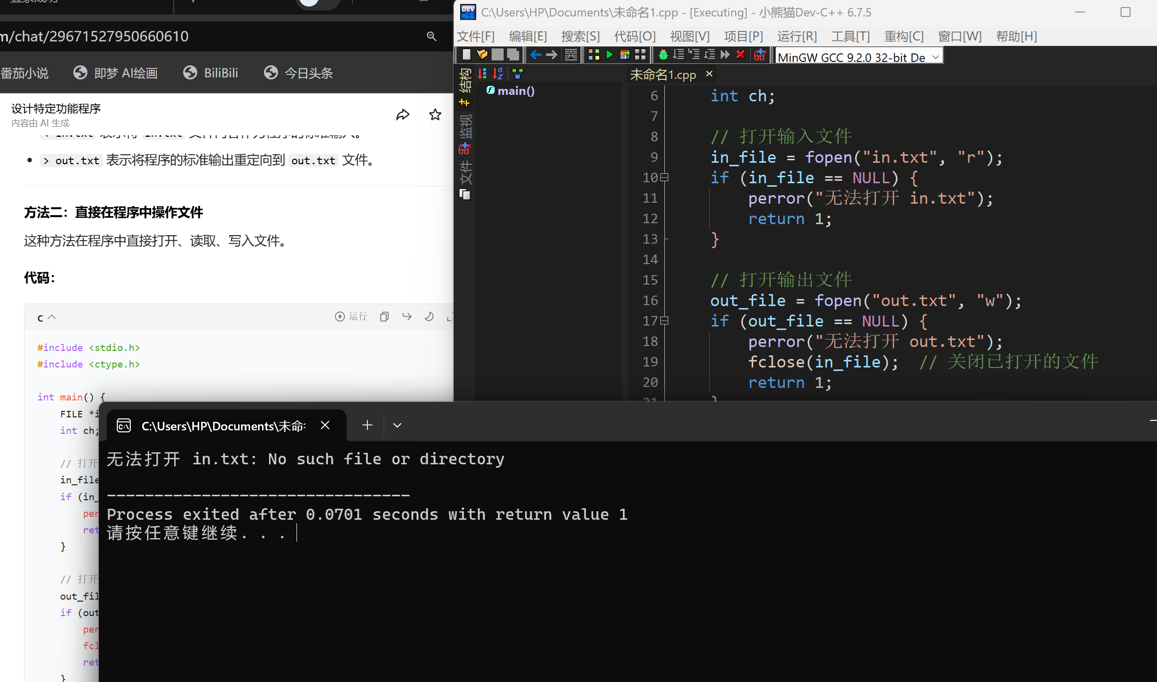1157x682 pixels.
Task: Click the Compile four-squares colored icon
Action: click(x=593, y=55)
